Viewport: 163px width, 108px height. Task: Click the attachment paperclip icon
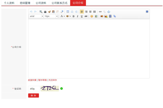click(x=115, y=16)
